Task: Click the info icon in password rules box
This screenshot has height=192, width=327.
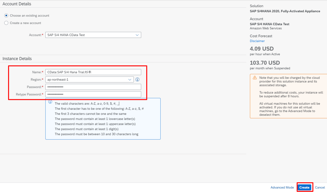Action: (x=50, y=102)
